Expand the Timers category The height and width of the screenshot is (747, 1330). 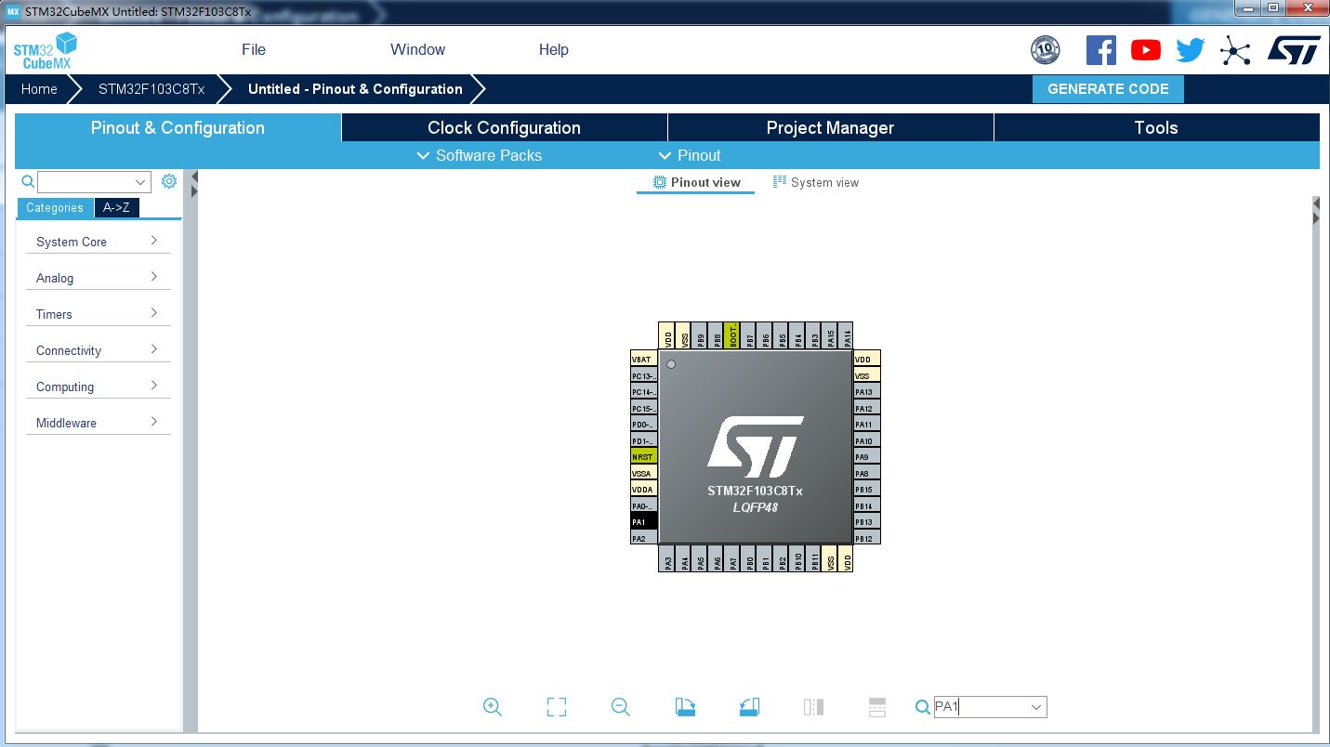pos(99,314)
